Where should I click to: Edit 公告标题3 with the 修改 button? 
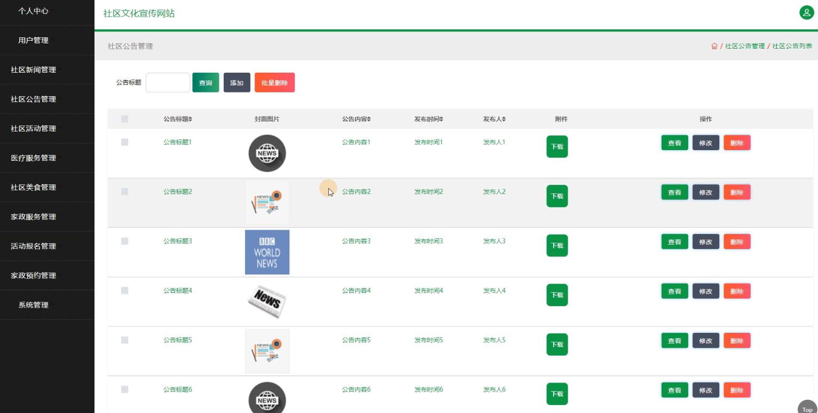click(706, 241)
